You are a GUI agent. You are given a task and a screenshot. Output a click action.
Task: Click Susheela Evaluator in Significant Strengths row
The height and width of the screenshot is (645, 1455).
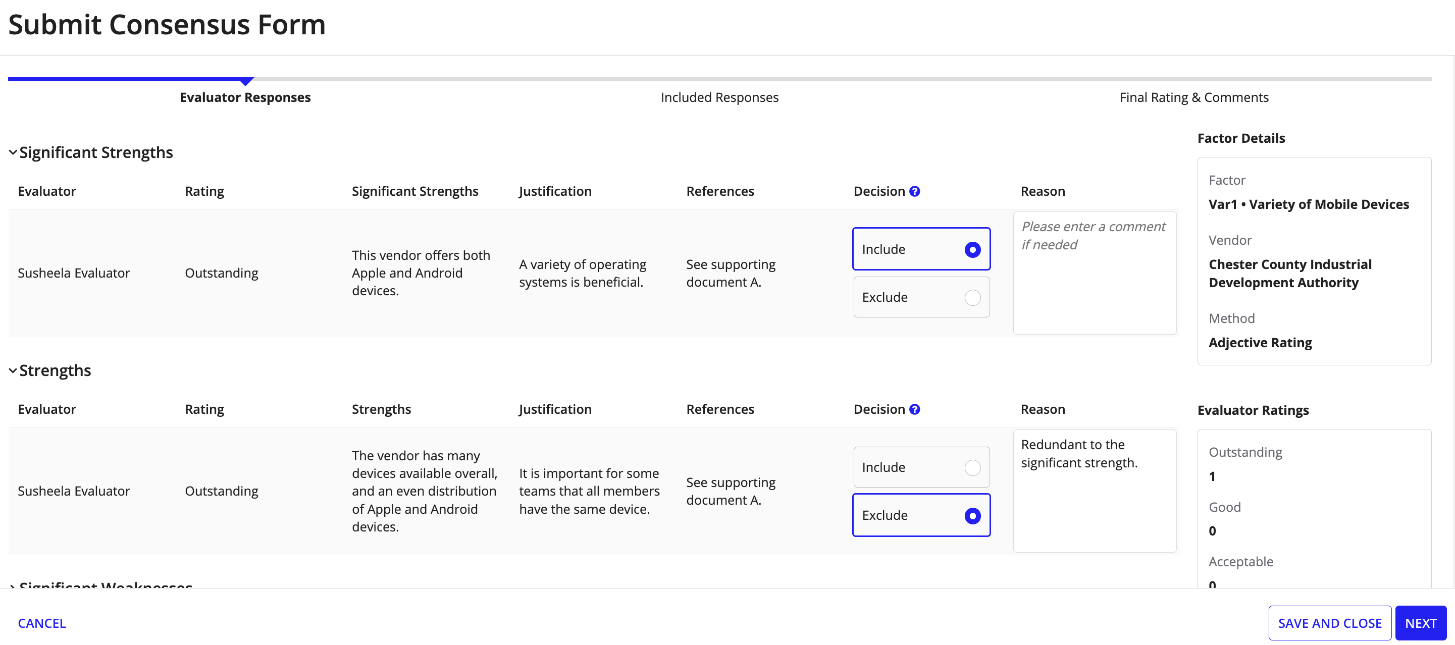pos(73,274)
